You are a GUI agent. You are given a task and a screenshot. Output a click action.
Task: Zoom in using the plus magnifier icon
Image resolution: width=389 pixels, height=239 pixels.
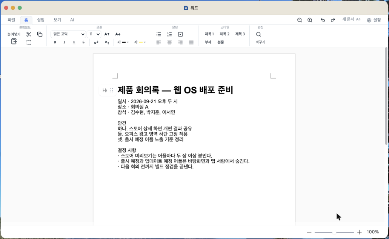pyautogui.click(x=310, y=20)
